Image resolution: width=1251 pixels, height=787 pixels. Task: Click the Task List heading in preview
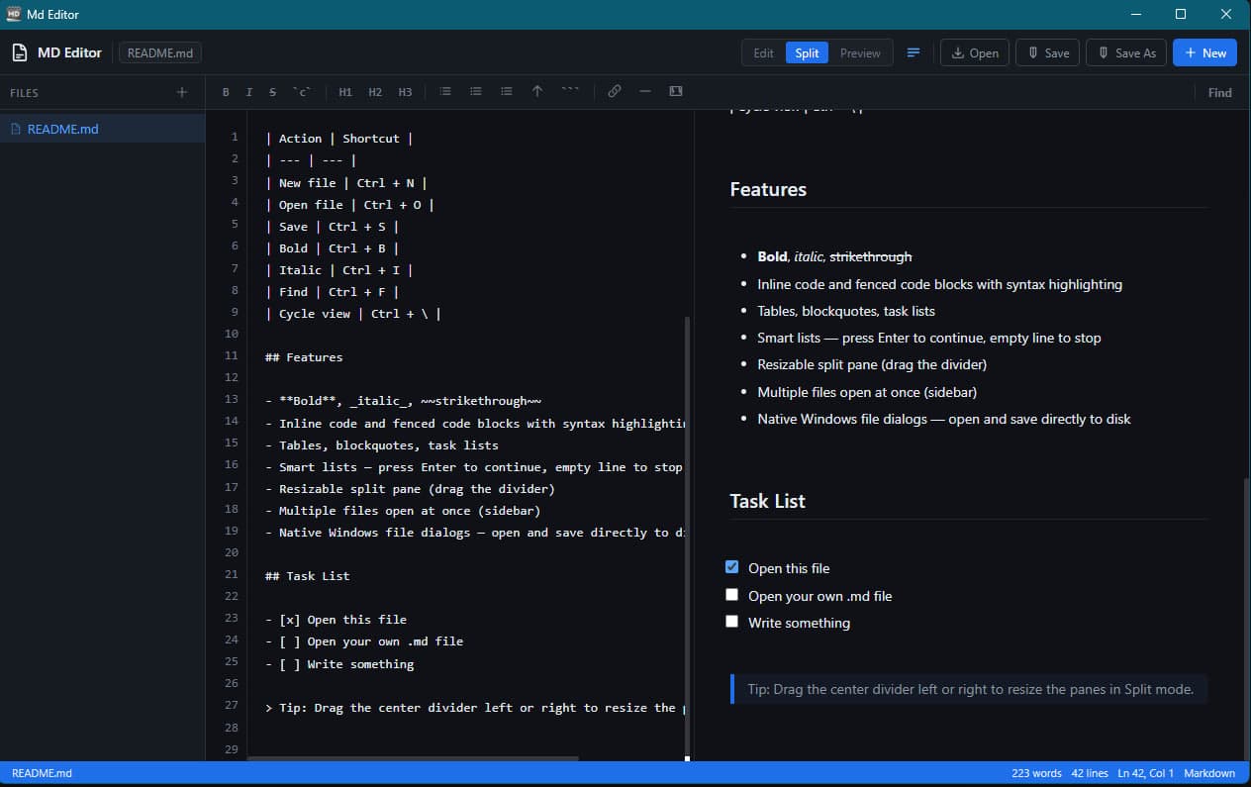[767, 501]
